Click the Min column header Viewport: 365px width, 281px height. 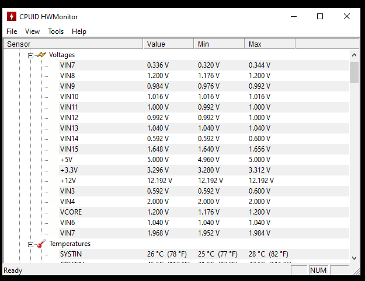[219, 44]
